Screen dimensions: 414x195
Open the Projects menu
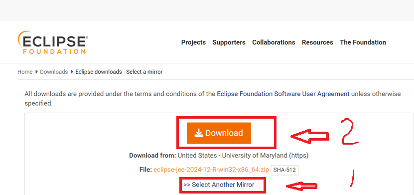(193, 42)
